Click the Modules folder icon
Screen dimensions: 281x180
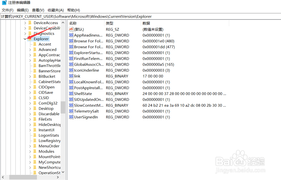coord(35,151)
